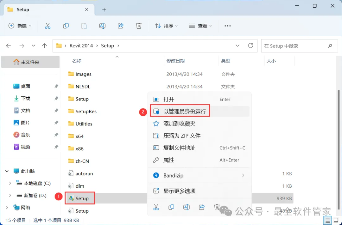Open a new tab with plus button

click(104, 10)
